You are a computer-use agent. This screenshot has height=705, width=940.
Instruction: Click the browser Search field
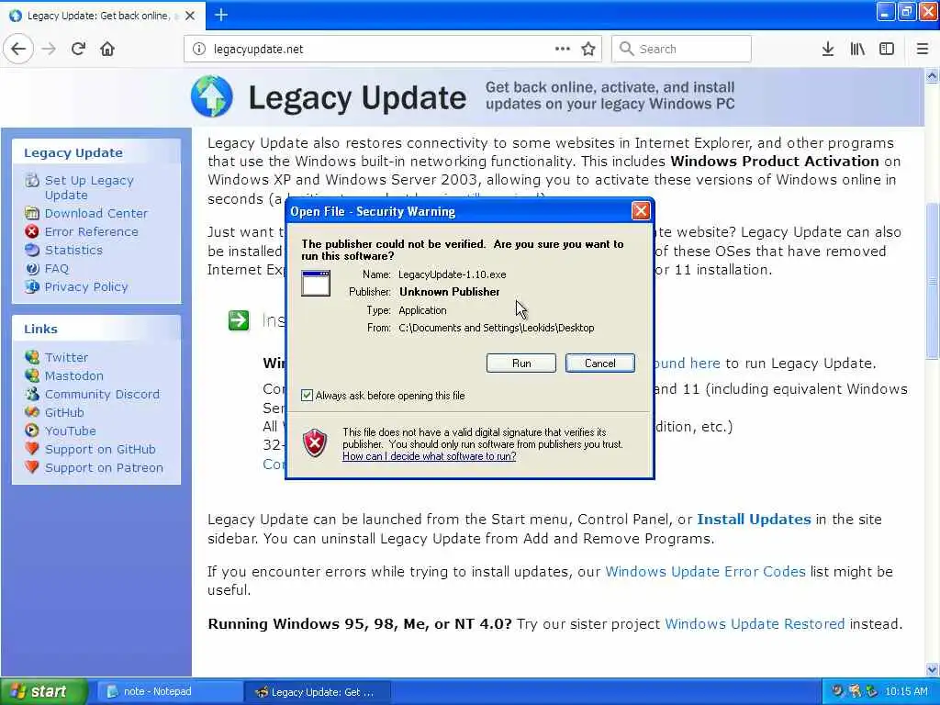tap(681, 50)
